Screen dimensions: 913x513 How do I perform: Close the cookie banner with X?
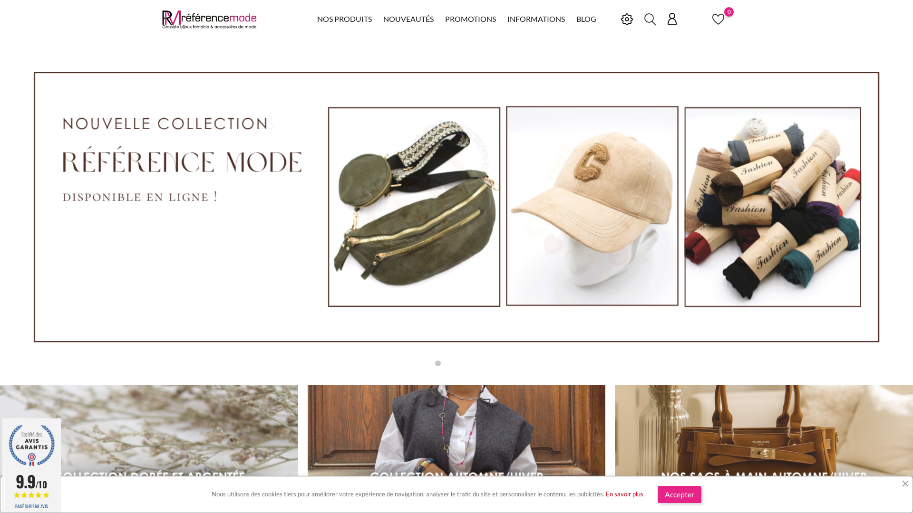coord(905,484)
